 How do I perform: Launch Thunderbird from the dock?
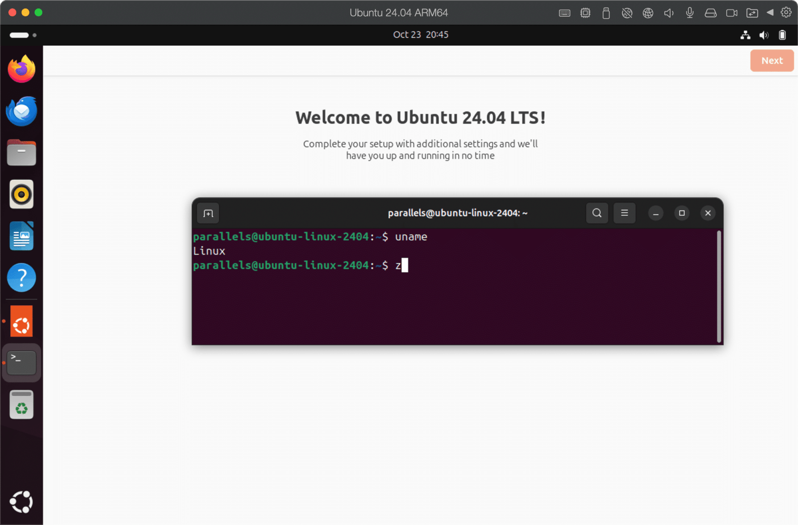click(21, 111)
